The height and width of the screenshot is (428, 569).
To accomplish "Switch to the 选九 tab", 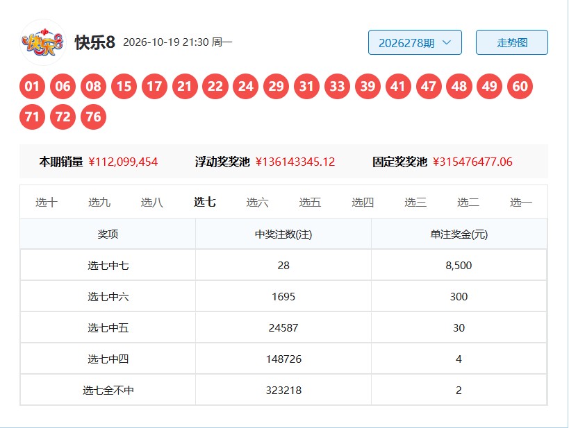I will point(99,202).
